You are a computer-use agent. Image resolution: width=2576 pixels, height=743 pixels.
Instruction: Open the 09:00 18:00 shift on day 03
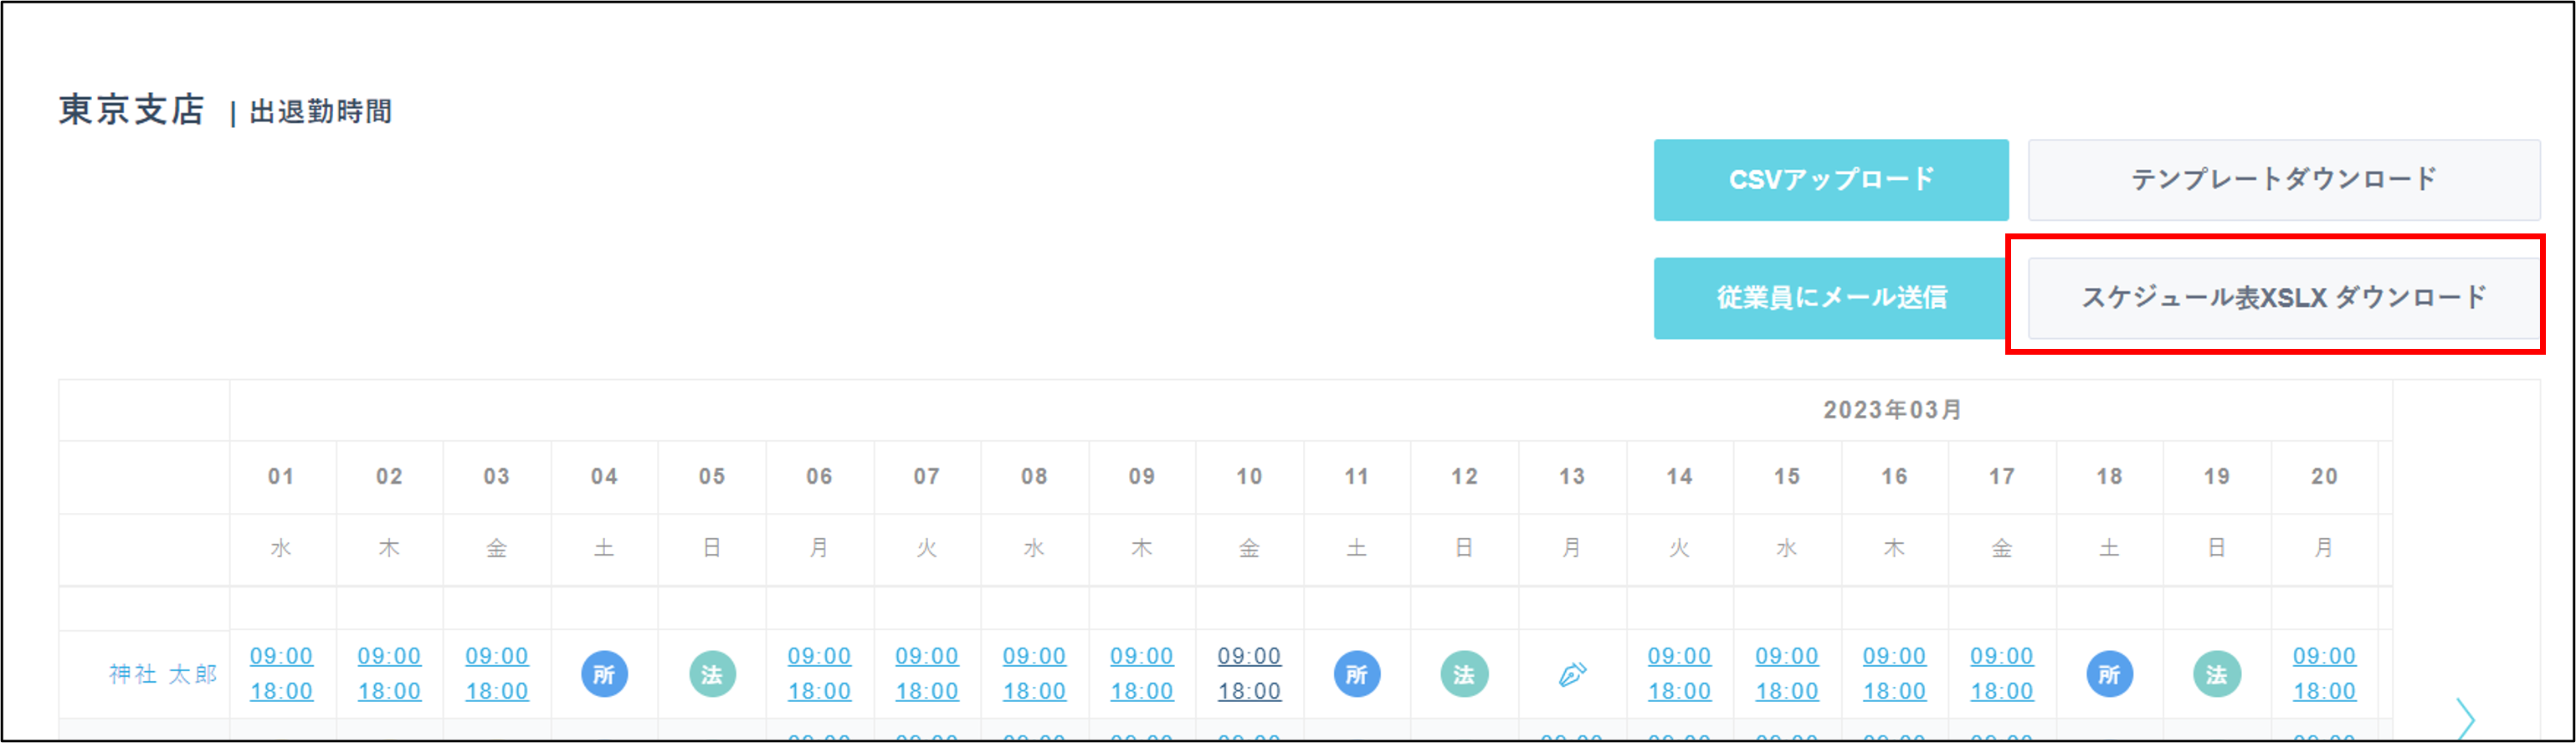(x=496, y=673)
